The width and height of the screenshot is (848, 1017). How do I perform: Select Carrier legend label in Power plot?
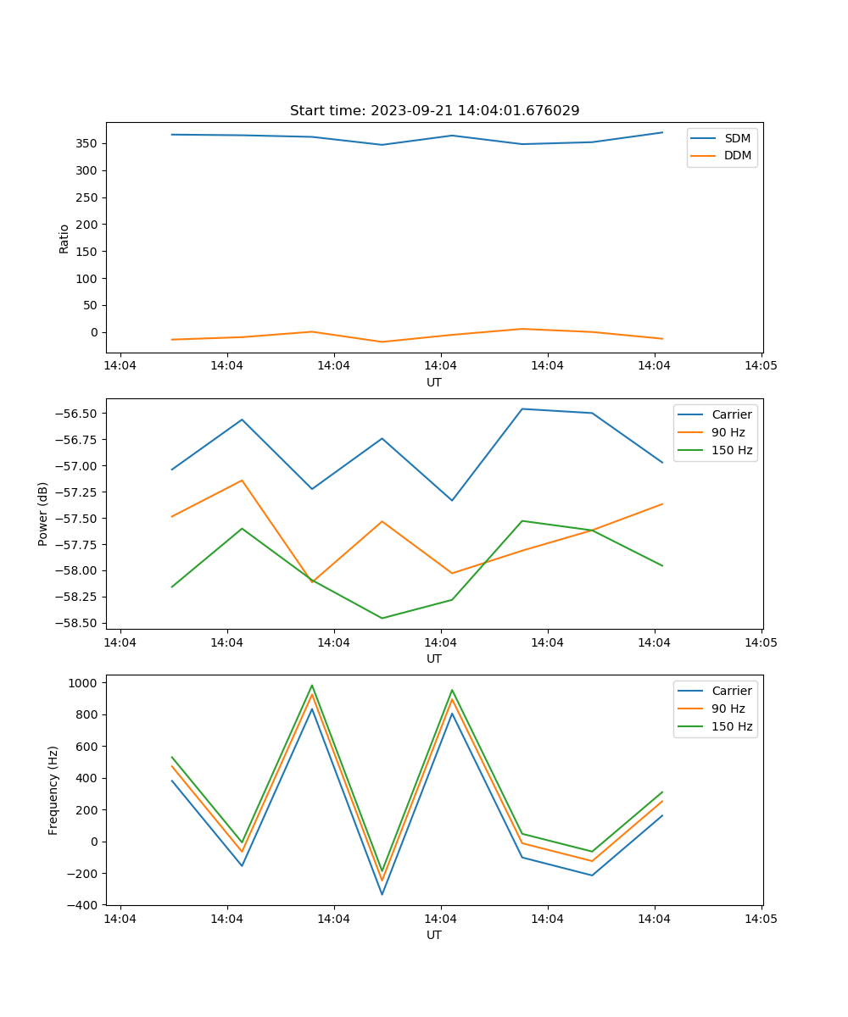coord(731,414)
